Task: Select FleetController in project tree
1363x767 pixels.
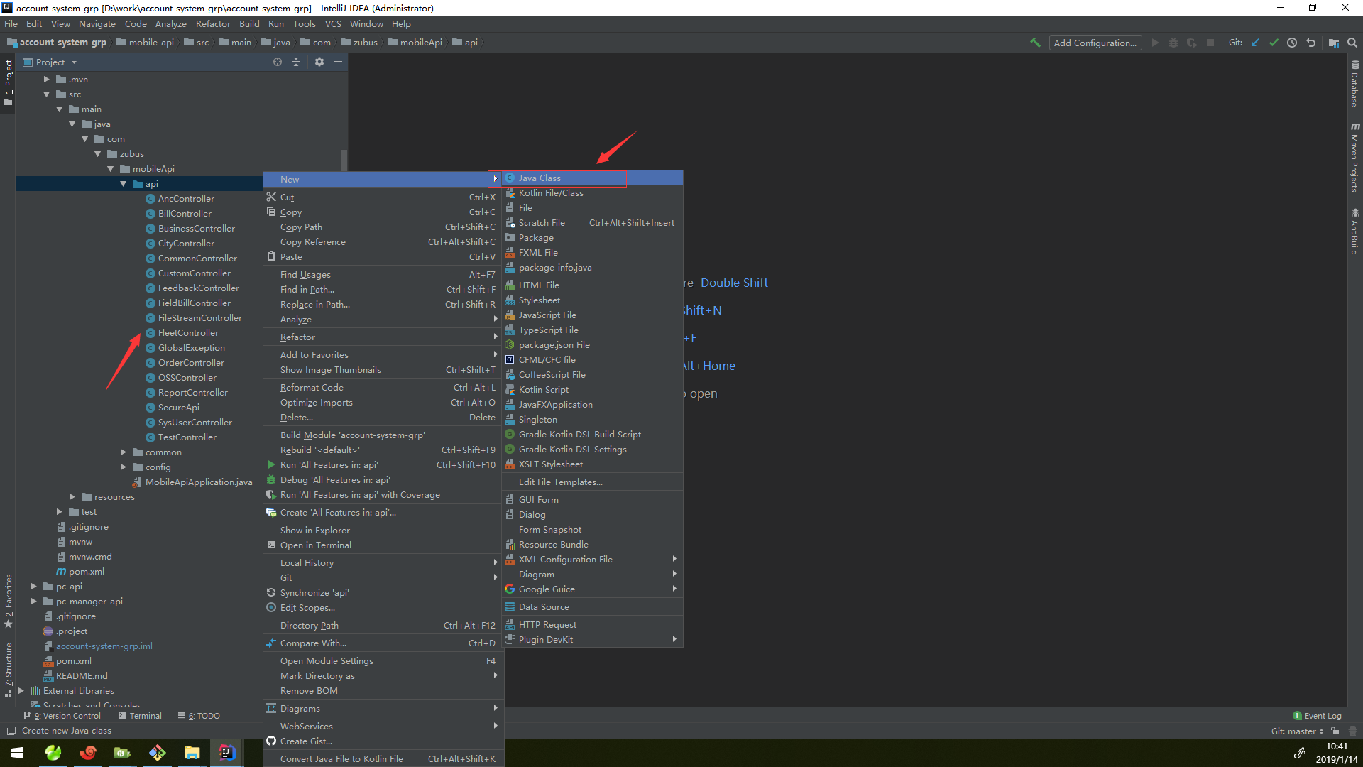Action: point(187,332)
